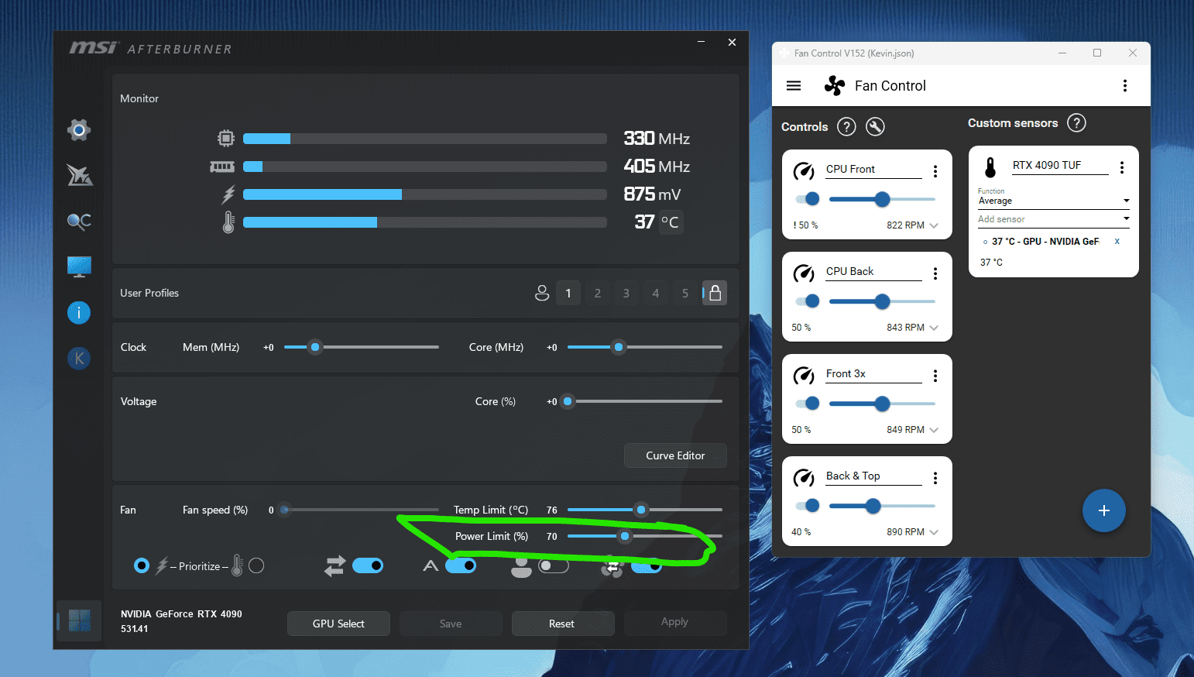The width and height of the screenshot is (1194, 677).
Task: Toggle Front 3x manual control switch
Action: (808, 404)
